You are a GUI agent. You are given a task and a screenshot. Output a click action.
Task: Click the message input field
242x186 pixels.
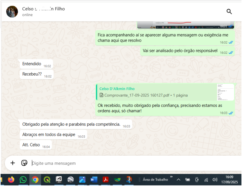pos(121,163)
